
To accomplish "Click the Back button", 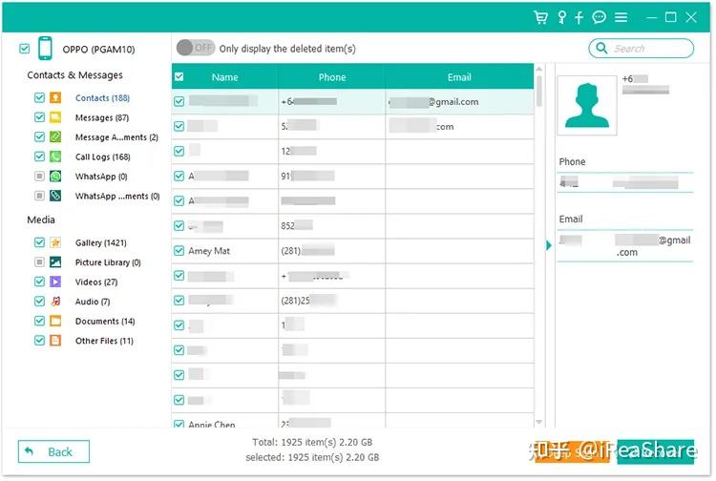I will click(x=53, y=451).
